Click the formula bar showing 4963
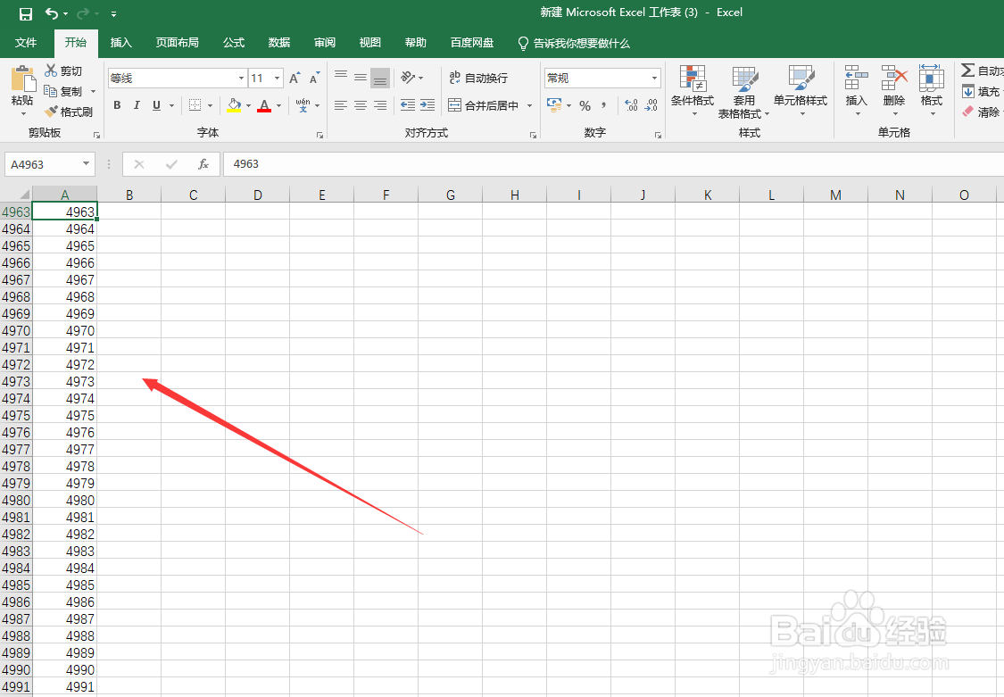The height and width of the screenshot is (697, 1004). (x=613, y=164)
